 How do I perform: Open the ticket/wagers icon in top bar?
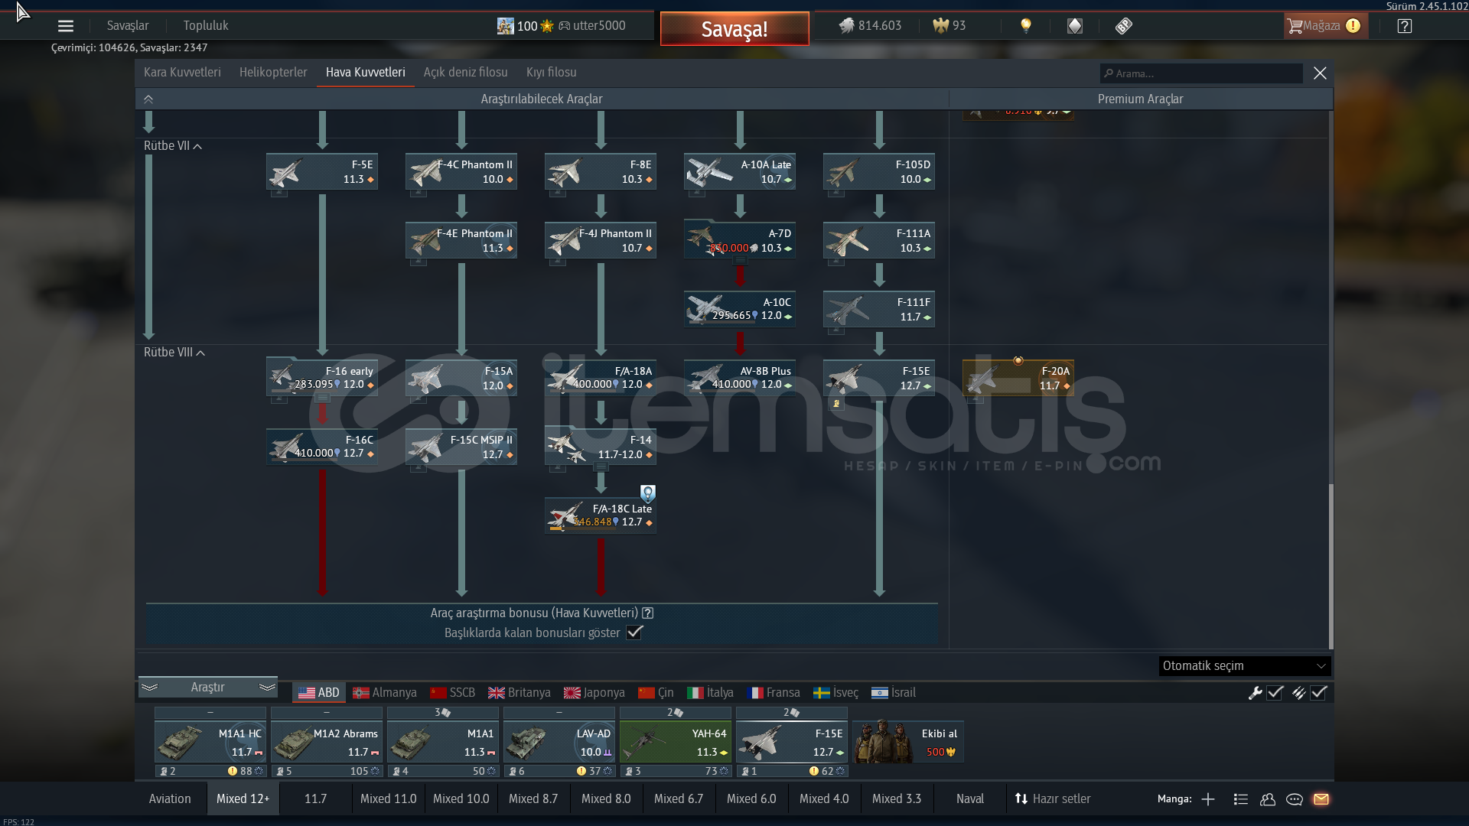coord(1123,26)
